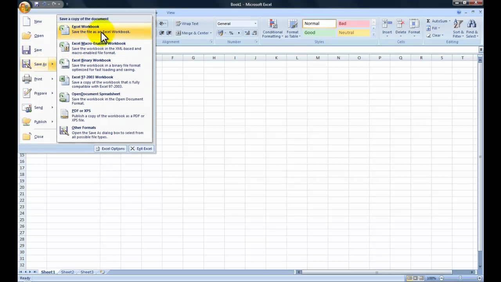Click Decrease Decimal icon
Screen dimensions: 501x282
(x=254, y=33)
